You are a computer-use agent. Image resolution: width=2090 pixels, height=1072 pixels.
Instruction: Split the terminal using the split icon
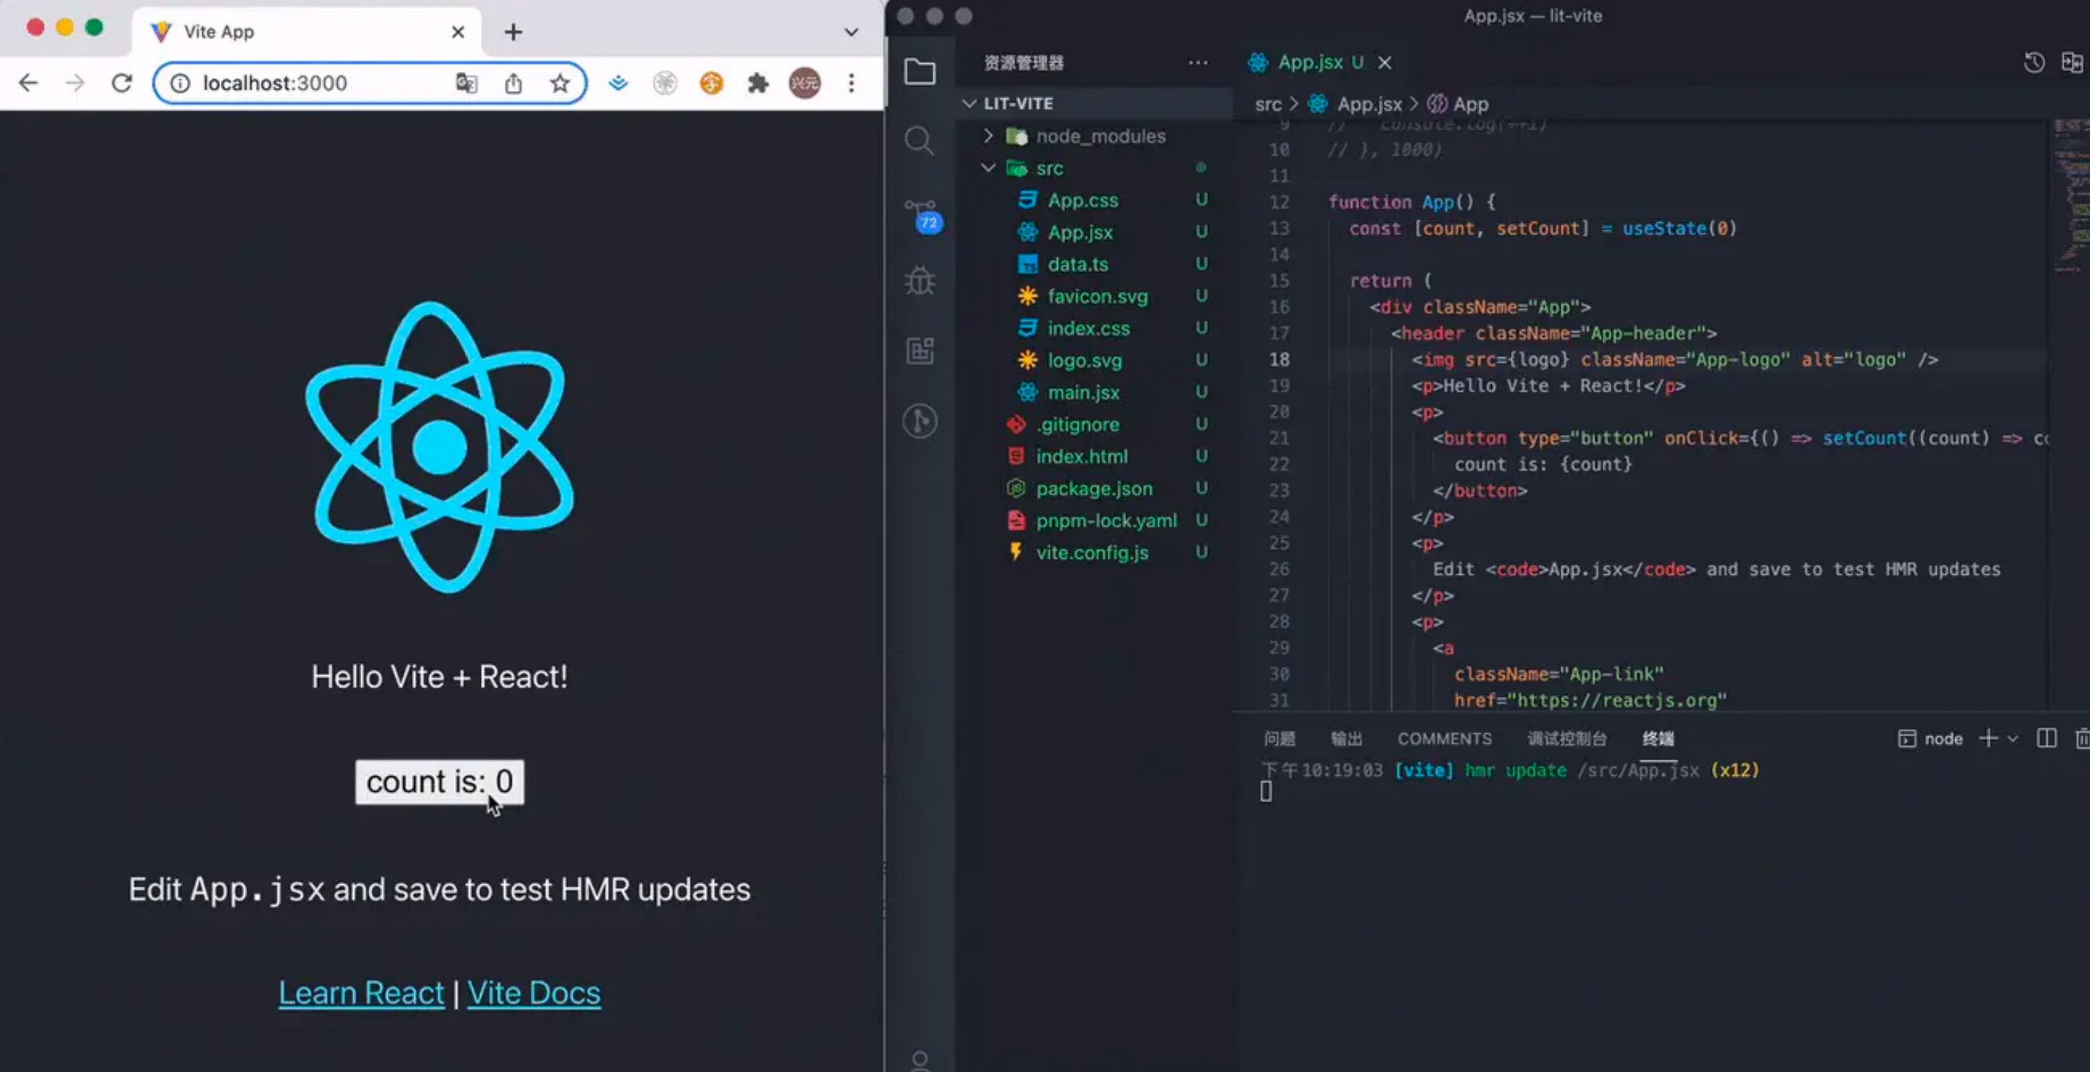(x=2047, y=738)
